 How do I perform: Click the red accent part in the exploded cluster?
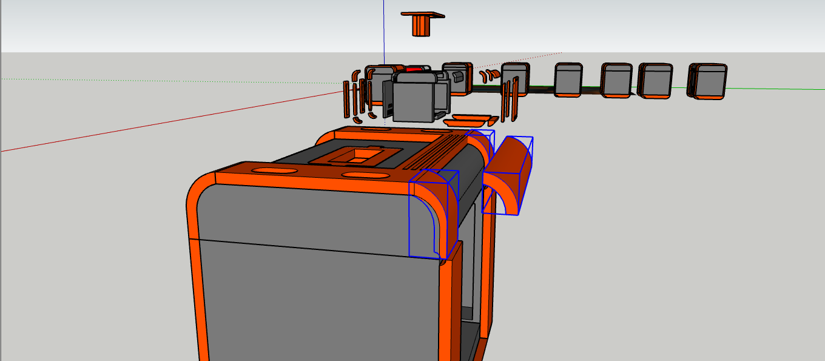pyautogui.click(x=414, y=69)
